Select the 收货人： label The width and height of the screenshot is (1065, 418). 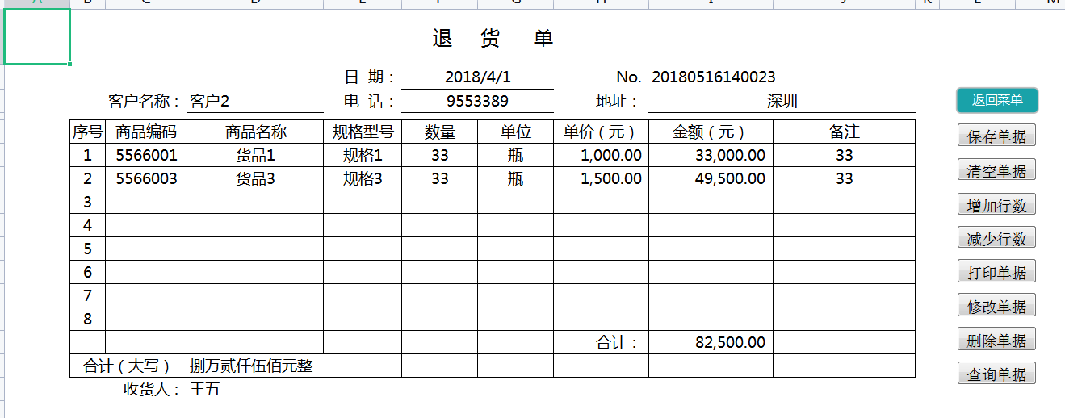pos(152,390)
